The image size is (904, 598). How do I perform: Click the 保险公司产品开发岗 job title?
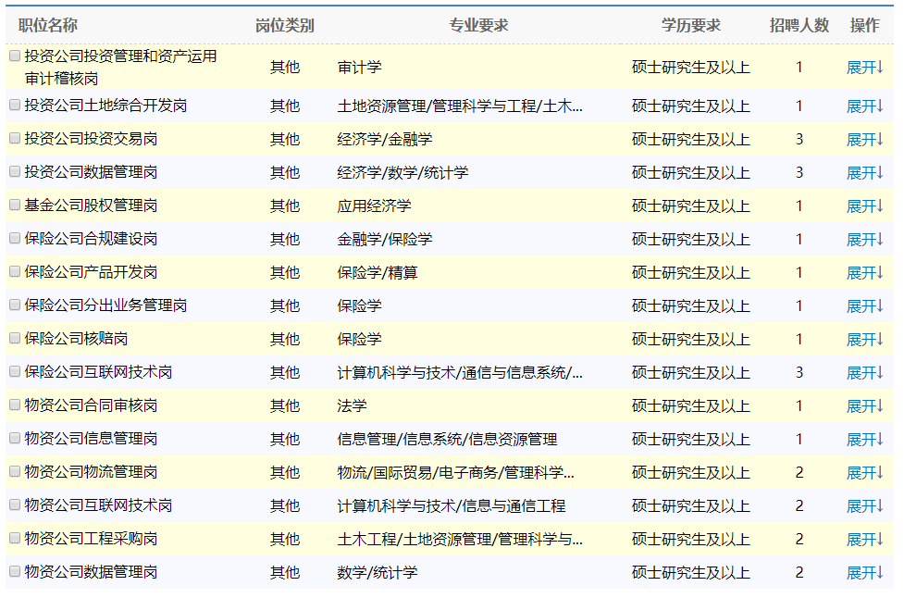pyautogui.click(x=88, y=271)
